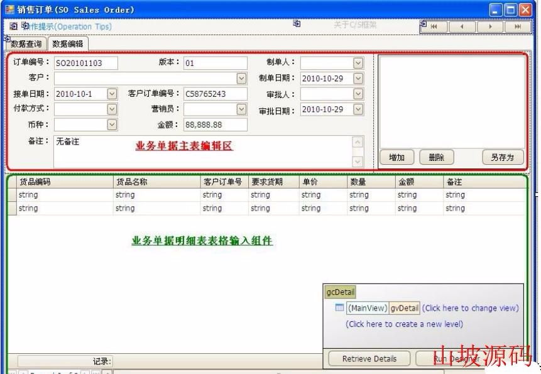This screenshot has height=374, width=541.
Task: Click the Retrieve Details button
Action: [x=368, y=358]
